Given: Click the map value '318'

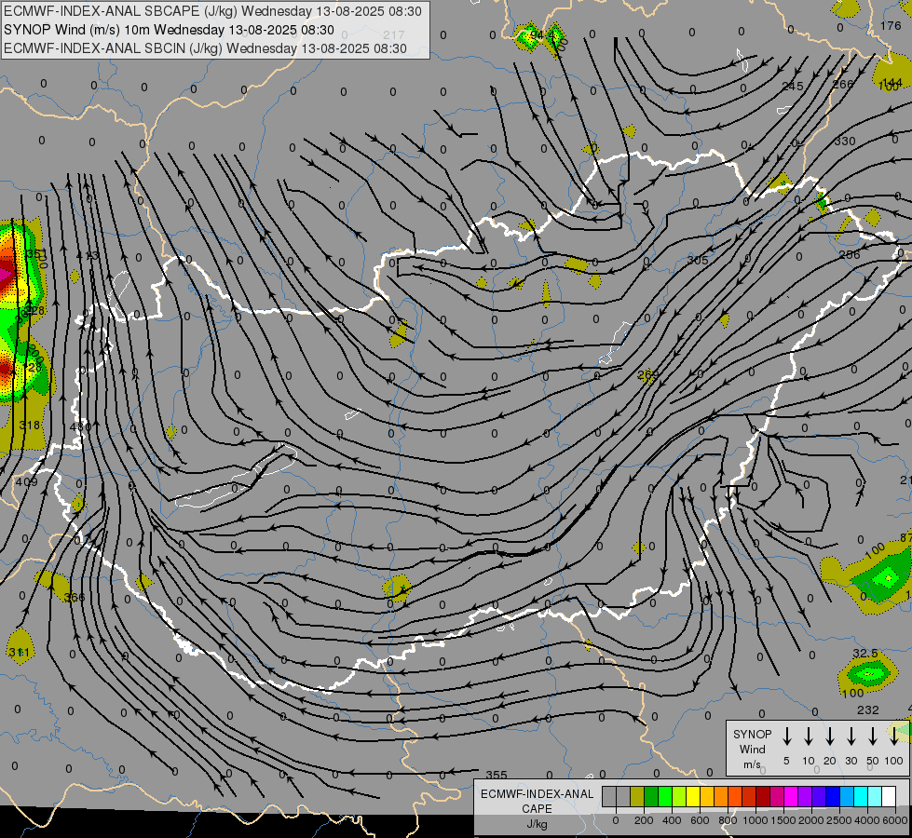Looking at the screenshot, I should pos(30,426).
